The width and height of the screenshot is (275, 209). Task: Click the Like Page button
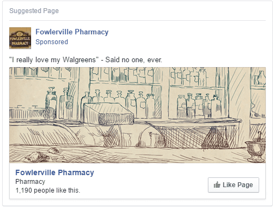click(x=234, y=185)
